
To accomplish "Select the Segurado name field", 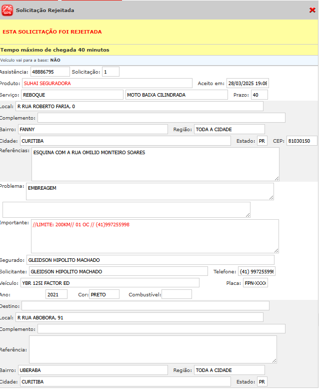I will (150, 260).
